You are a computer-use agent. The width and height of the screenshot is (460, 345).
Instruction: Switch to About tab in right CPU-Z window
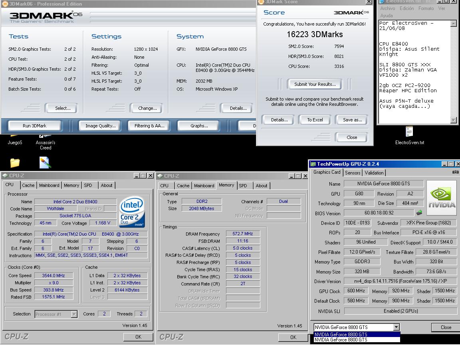click(x=262, y=186)
